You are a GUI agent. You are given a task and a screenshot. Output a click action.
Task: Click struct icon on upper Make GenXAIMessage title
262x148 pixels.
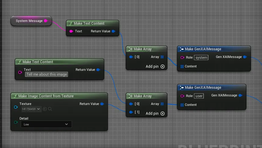pyautogui.click(x=181, y=49)
